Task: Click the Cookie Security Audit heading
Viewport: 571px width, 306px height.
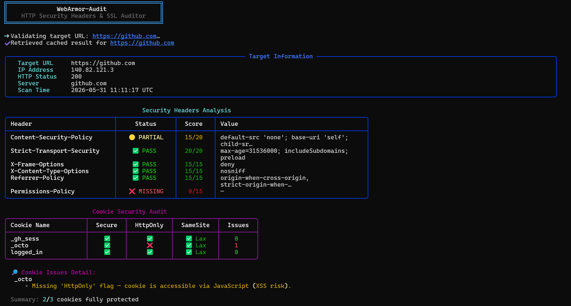Action: pyautogui.click(x=130, y=211)
